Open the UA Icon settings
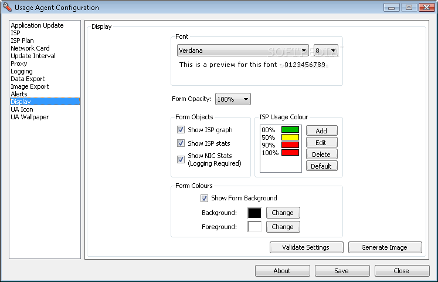The width and height of the screenshot is (438, 282). [x=22, y=109]
